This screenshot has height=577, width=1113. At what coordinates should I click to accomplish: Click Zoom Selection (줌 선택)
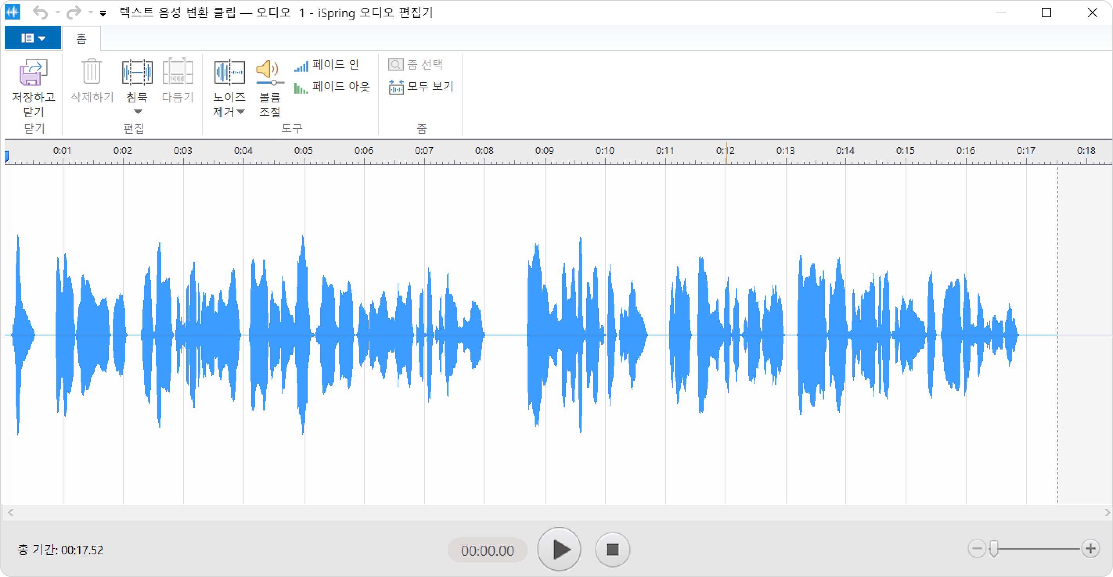coord(415,64)
